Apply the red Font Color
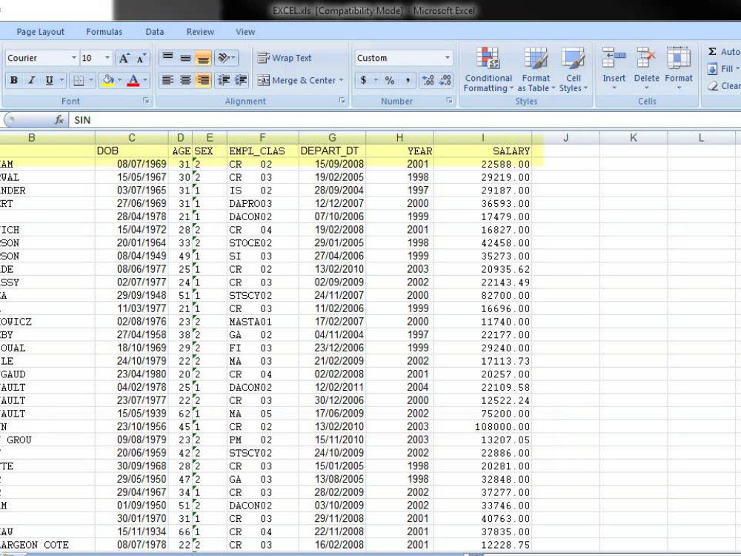 133,80
